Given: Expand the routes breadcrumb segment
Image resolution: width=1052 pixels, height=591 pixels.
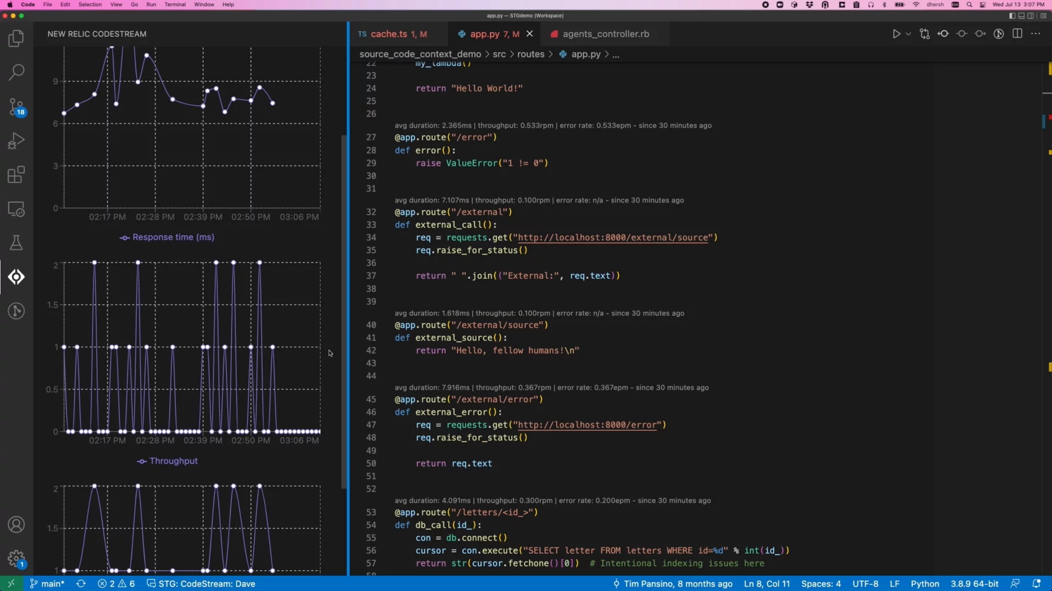Looking at the screenshot, I should coord(530,54).
